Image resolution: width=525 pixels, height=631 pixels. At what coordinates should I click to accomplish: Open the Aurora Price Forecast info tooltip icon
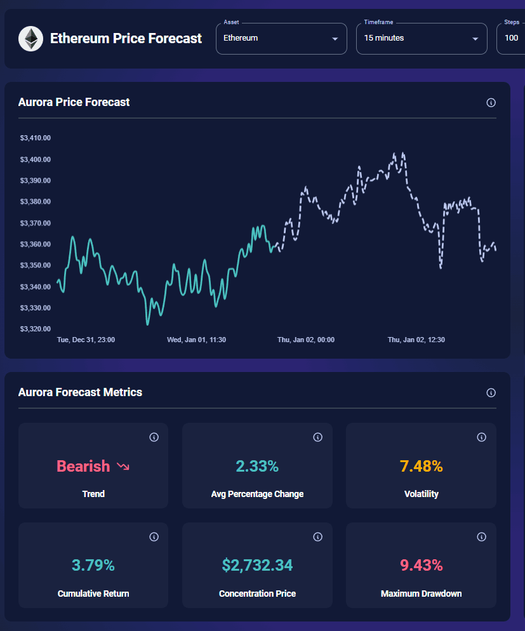(x=491, y=102)
